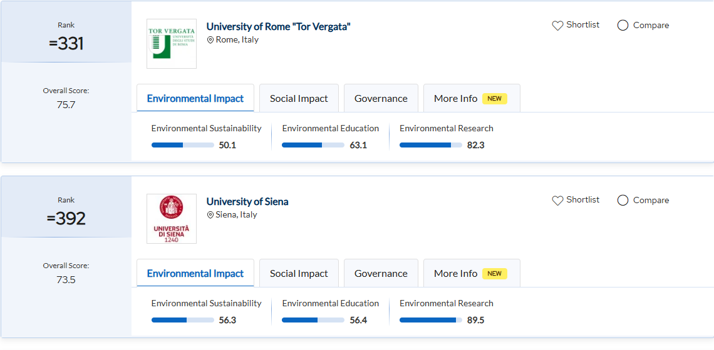Select the Compare radio button for Tor Vergata

[623, 26]
